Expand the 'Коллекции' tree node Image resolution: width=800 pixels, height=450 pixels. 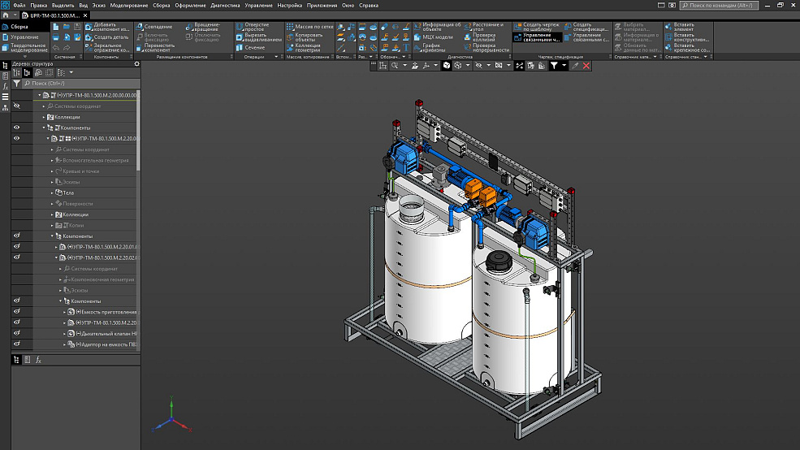pos(44,117)
